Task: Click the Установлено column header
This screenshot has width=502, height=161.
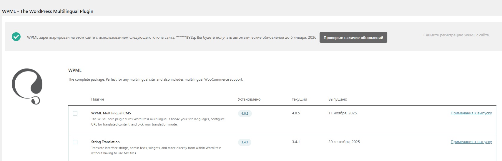Action: (x=249, y=99)
